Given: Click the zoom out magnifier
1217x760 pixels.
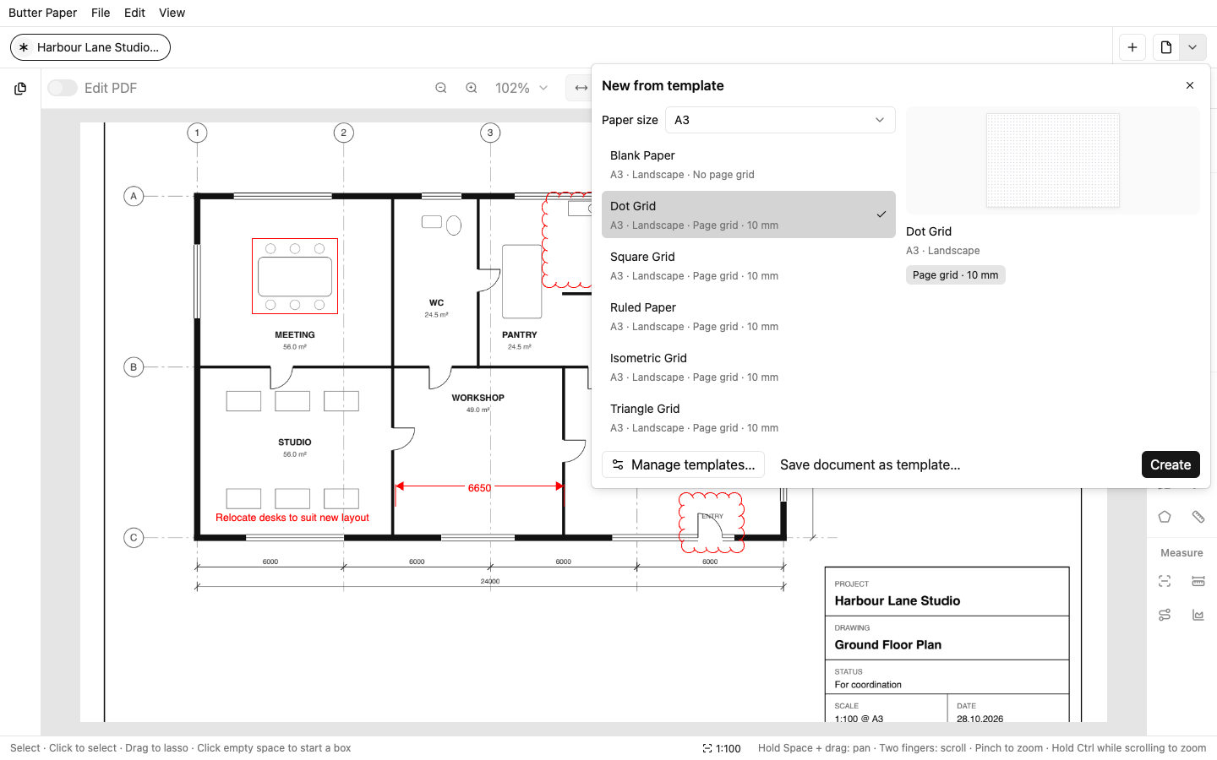Looking at the screenshot, I should point(441,88).
